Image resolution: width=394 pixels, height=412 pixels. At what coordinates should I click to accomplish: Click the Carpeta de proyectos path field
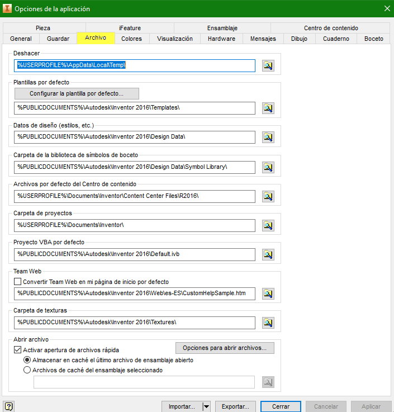[x=135, y=226]
